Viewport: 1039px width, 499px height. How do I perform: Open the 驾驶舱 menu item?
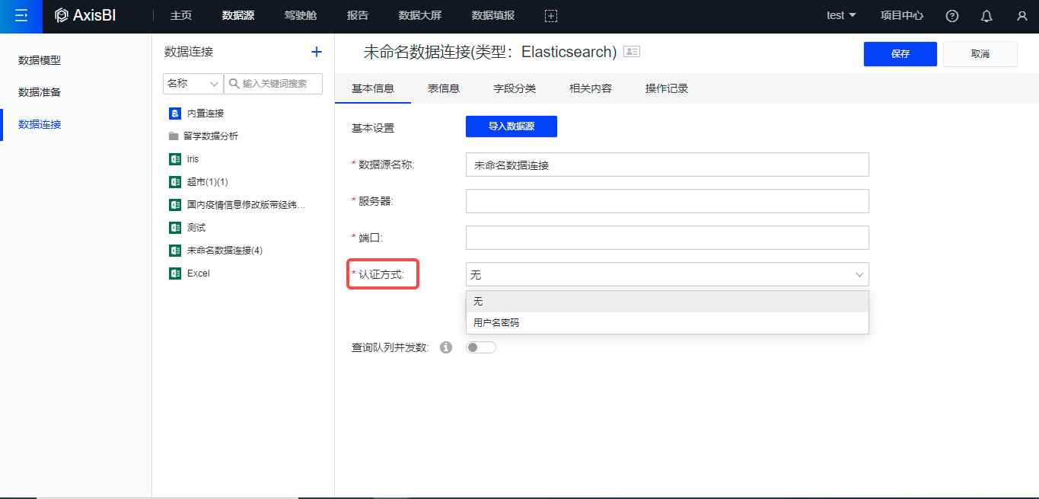(300, 16)
